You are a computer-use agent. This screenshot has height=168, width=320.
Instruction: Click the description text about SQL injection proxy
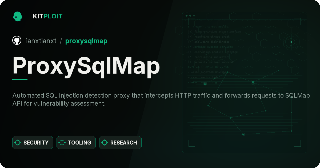point(161,99)
